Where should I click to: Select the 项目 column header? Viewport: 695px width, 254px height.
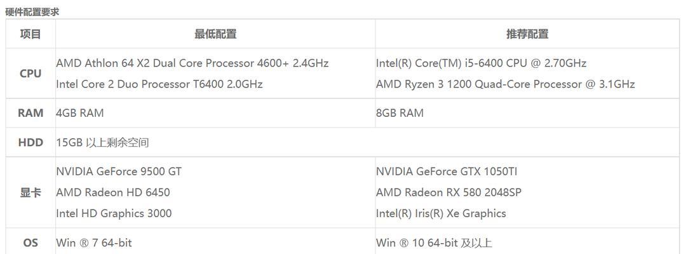[x=30, y=34]
